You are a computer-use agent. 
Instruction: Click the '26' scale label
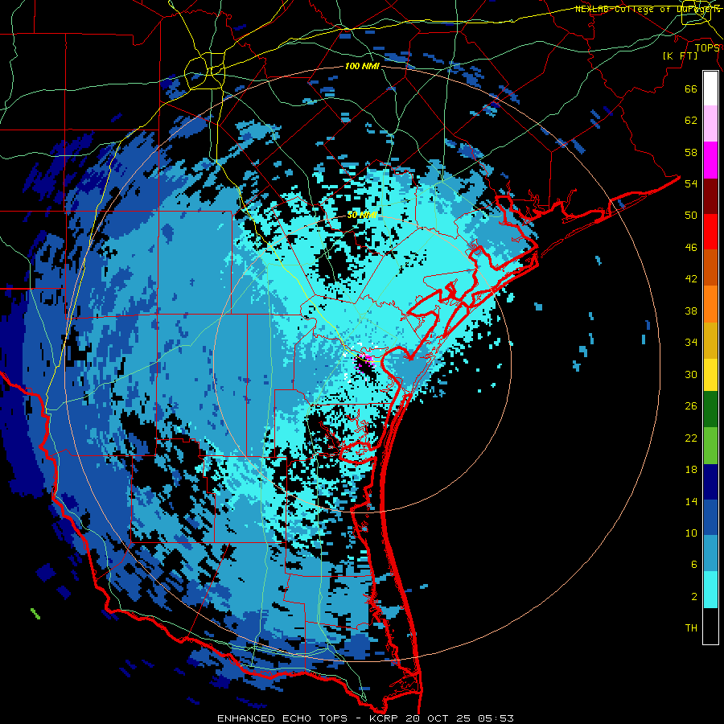point(691,406)
